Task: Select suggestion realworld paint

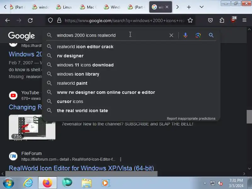Action: pyautogui.click(x=131, y=83)
